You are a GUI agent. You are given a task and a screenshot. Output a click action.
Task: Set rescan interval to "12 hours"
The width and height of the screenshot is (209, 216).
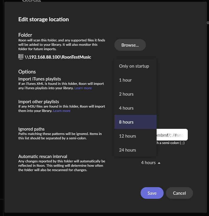127,136
